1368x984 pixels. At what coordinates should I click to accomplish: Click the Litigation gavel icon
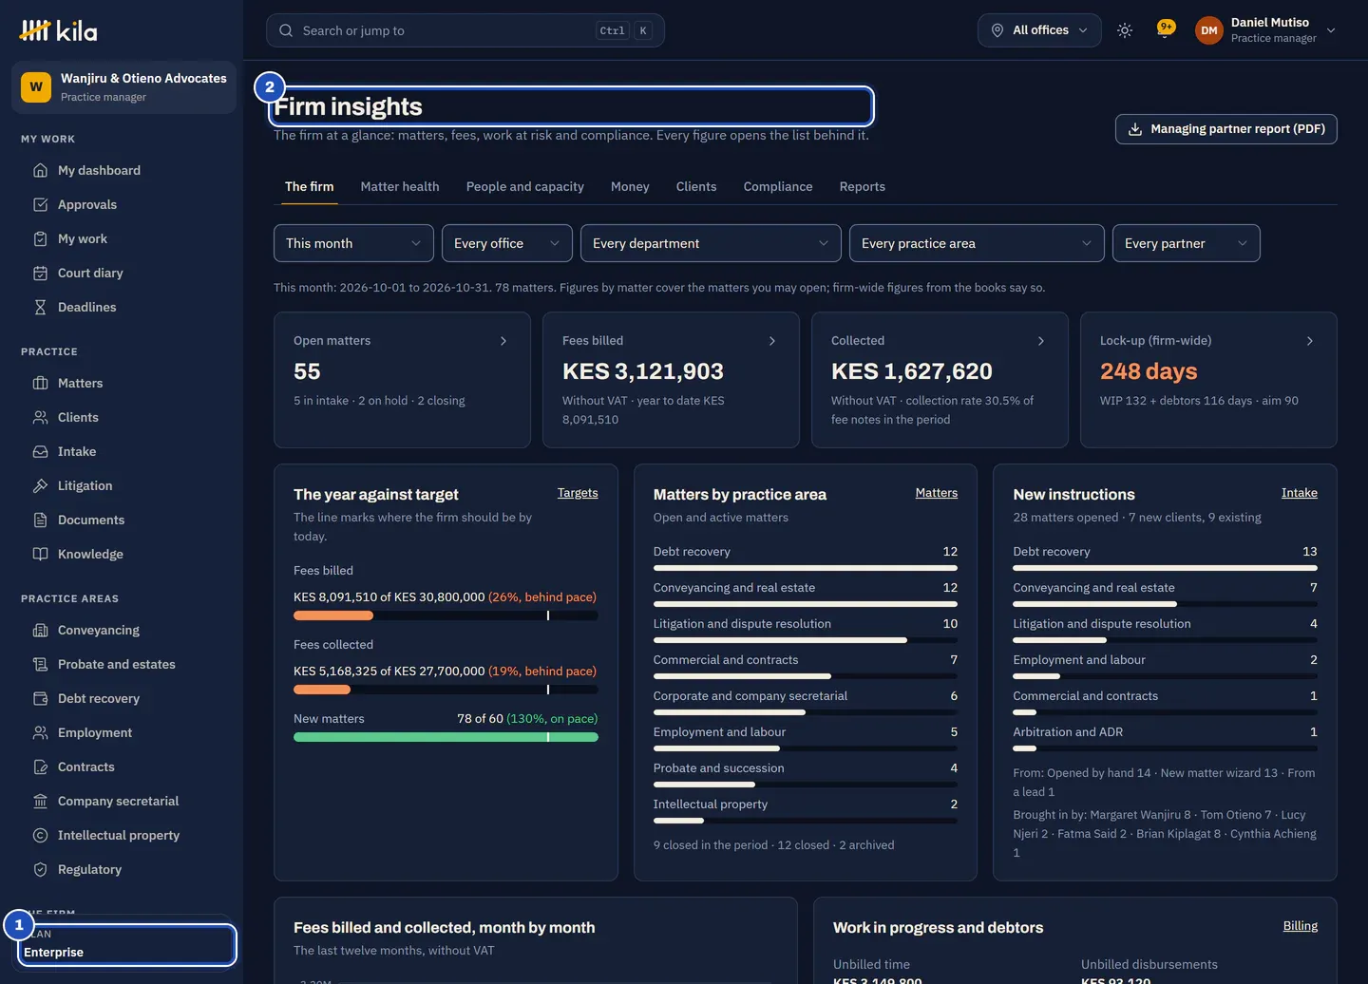pos(40,485)
